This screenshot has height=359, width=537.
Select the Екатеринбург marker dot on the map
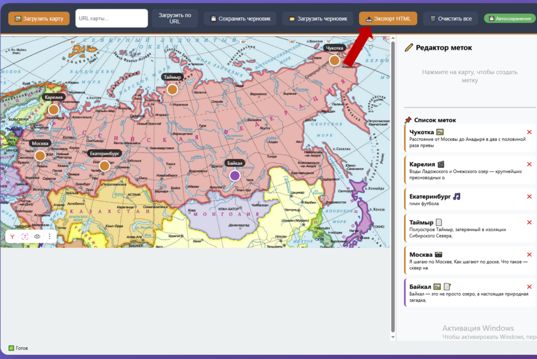pyautogui.click(x=104, y=166)
